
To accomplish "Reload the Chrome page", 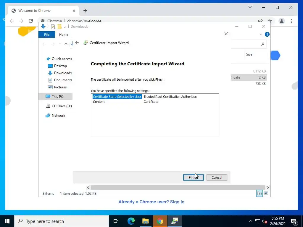I will 31,21.
